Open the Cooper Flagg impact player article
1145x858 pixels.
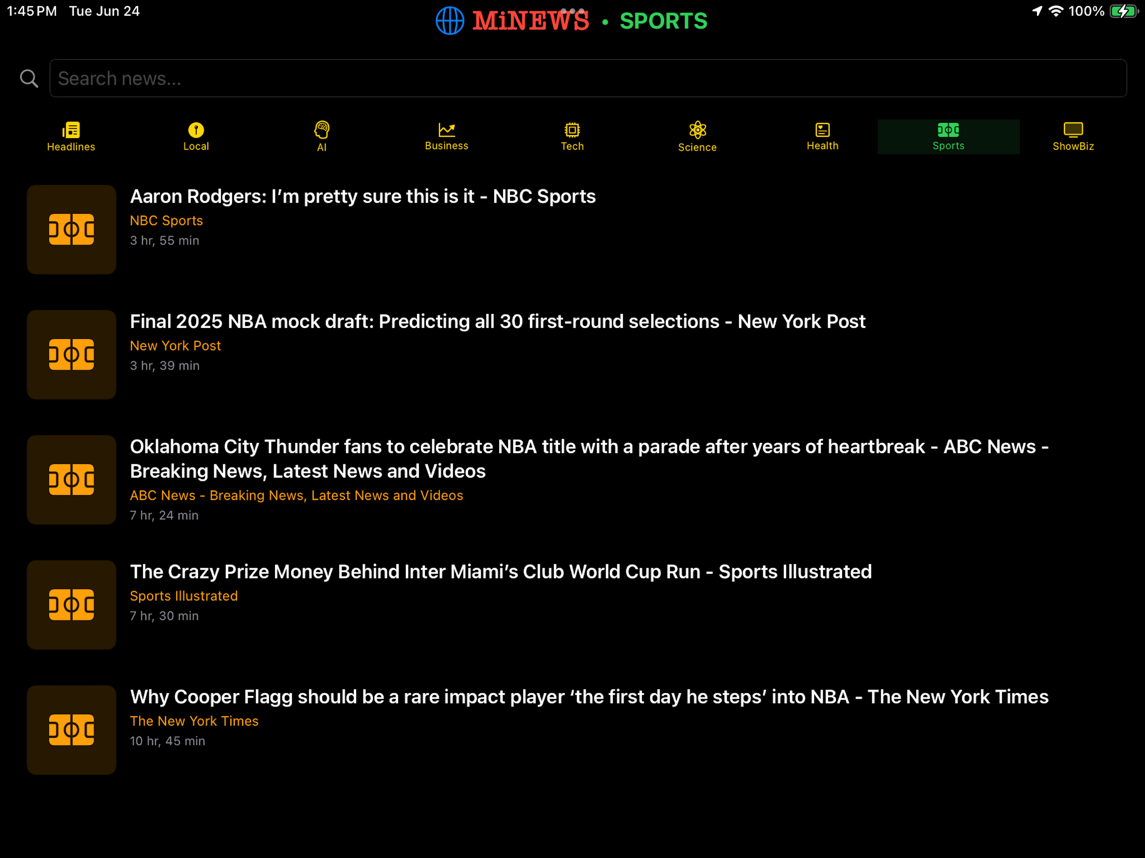pyautogui.click(x=589, y=697)
